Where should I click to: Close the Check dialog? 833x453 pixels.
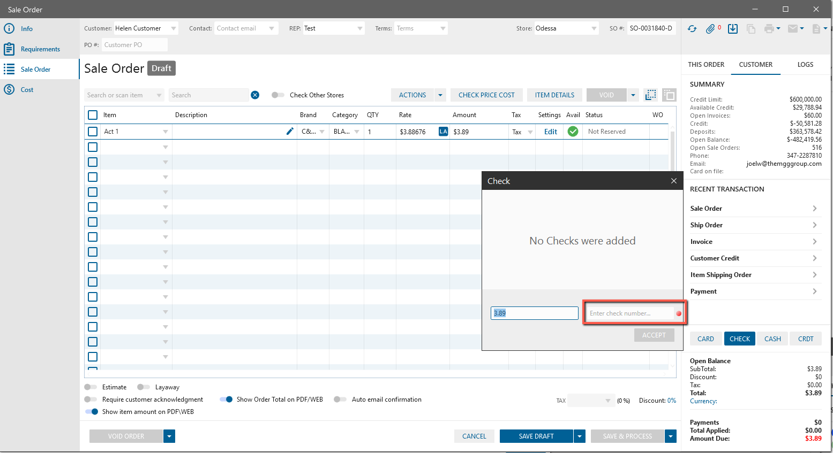(x=674, y=181)
